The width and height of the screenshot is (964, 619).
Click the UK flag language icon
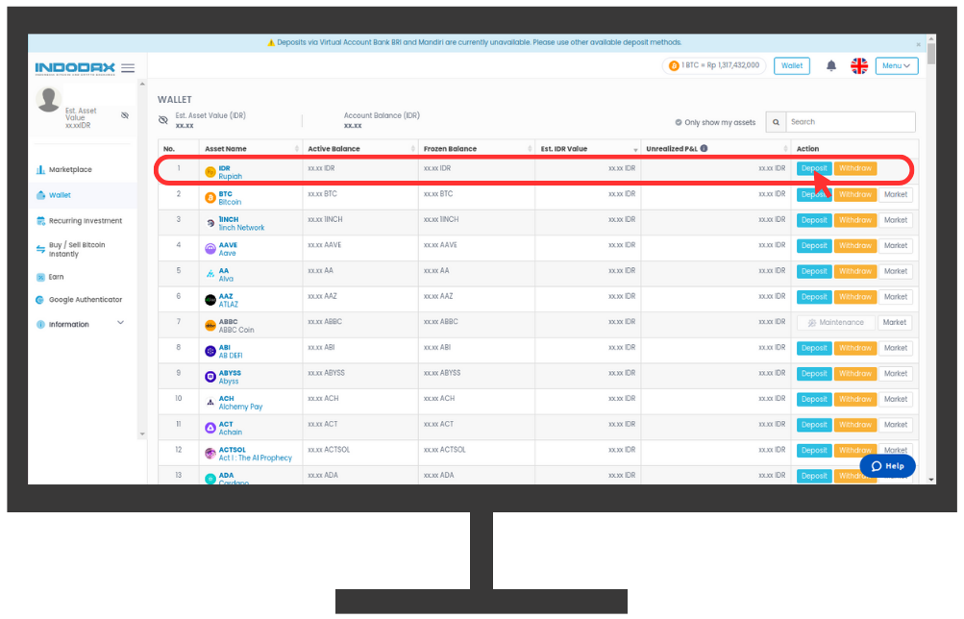pyautogui.click(x=859, y=66)
